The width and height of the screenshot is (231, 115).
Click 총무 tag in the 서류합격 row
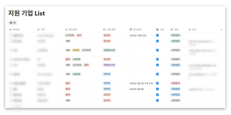pos(68,83)
